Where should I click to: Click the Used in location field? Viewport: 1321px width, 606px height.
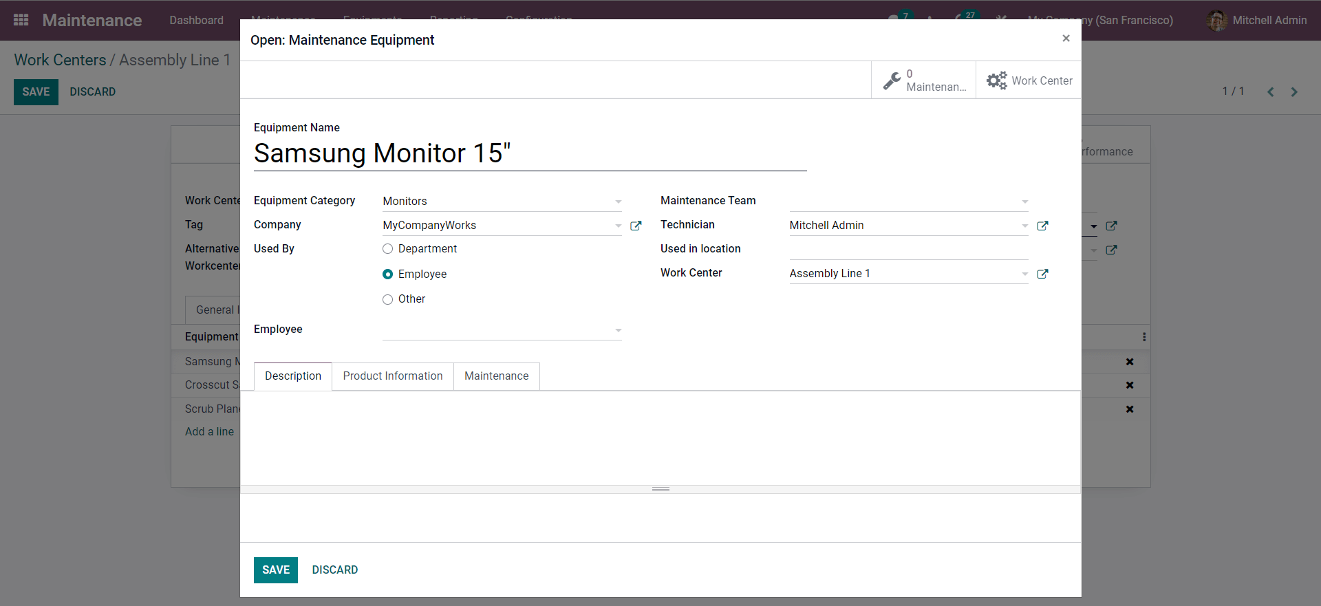pos(909,249)
